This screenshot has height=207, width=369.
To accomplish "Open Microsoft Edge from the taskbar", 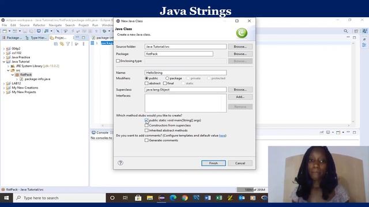I will pos(173,198).
